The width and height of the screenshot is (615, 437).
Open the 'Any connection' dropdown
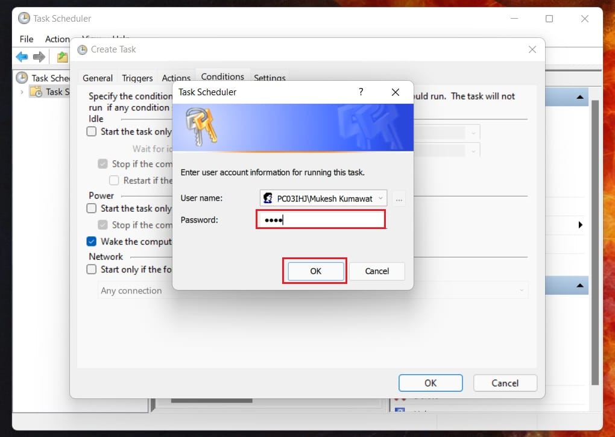coord(312,291)
